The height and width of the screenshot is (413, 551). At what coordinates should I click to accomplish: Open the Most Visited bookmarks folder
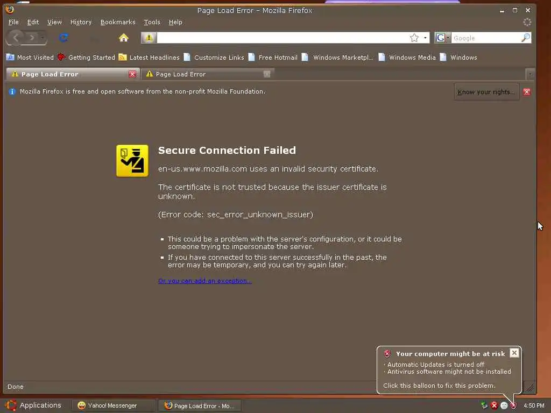pyautogui.click(x=30, y=57)
